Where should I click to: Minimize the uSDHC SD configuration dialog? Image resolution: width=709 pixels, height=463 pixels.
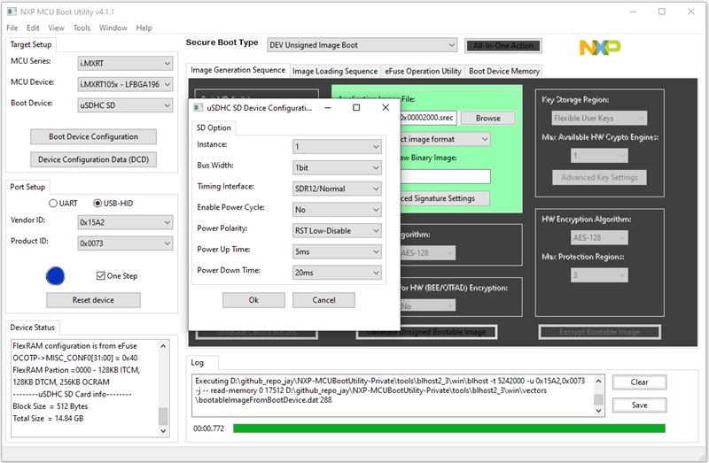coord(328,107)
